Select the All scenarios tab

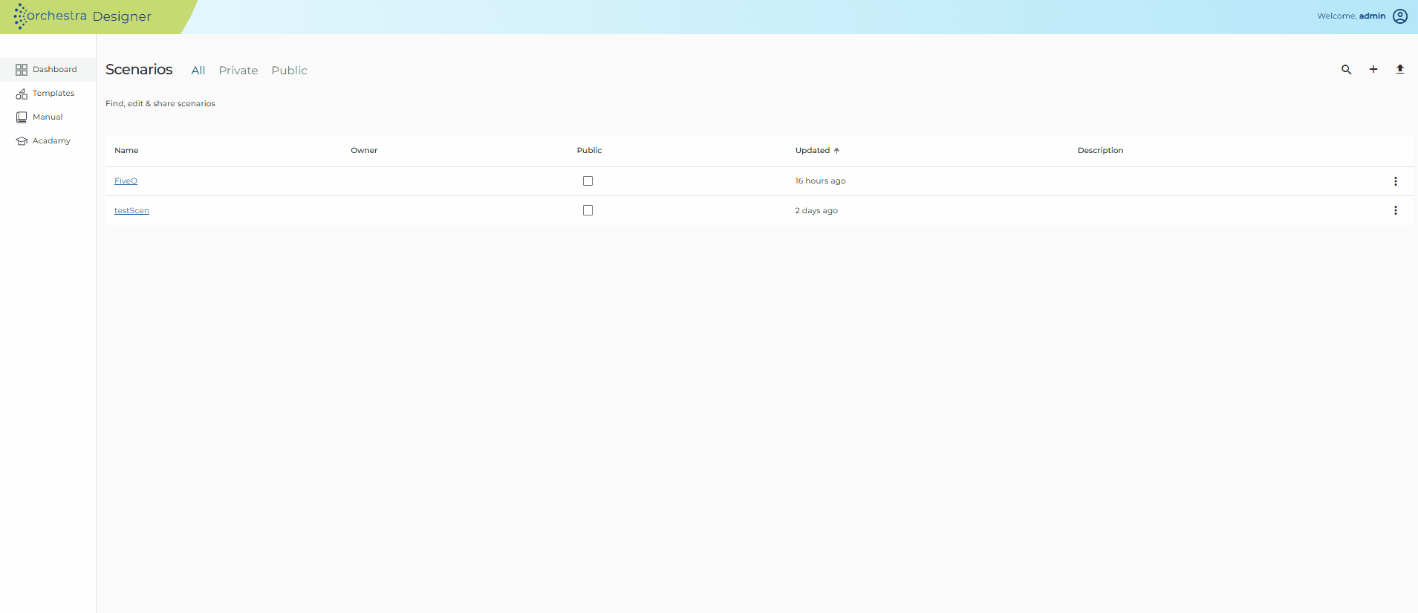[198, 71]
